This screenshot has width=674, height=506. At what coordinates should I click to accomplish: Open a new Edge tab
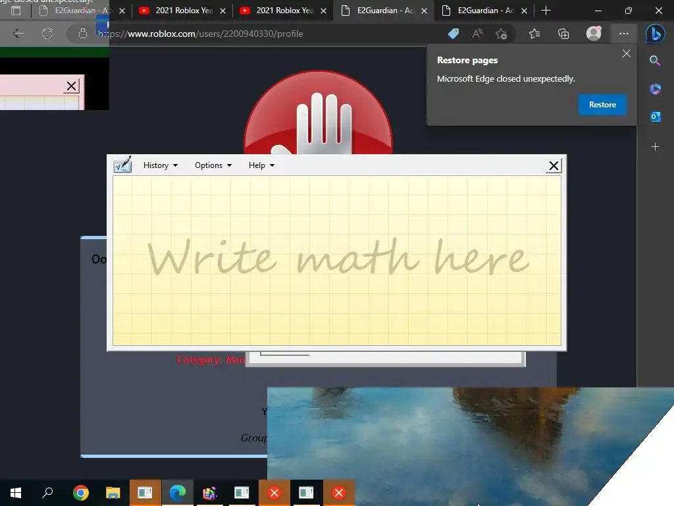(x=546, y=11)
